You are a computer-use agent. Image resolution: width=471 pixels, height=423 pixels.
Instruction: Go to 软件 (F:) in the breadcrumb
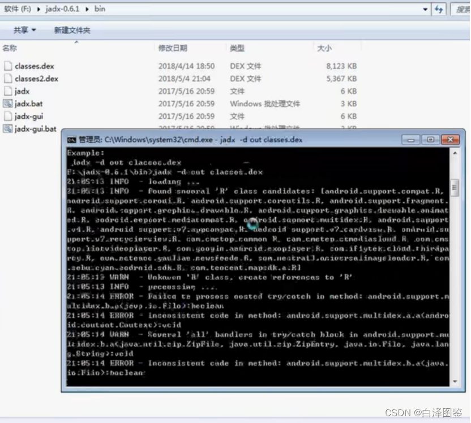[18, 9]
